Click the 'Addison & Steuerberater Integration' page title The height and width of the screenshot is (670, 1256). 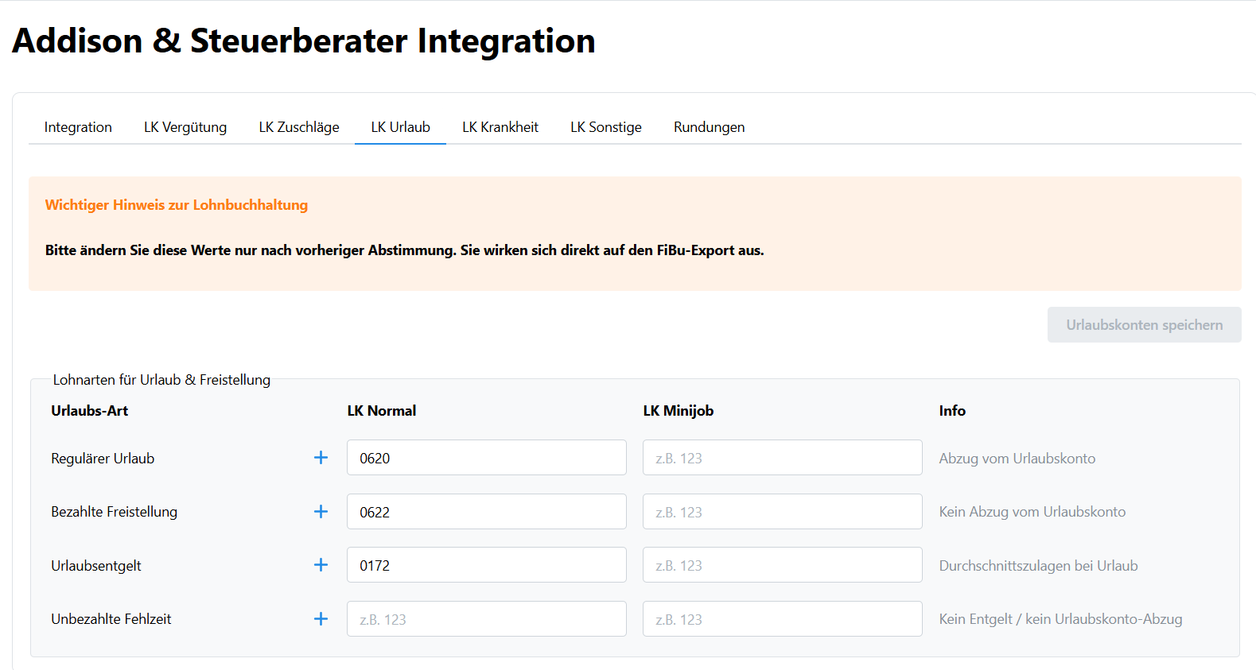tap(304, 41)
